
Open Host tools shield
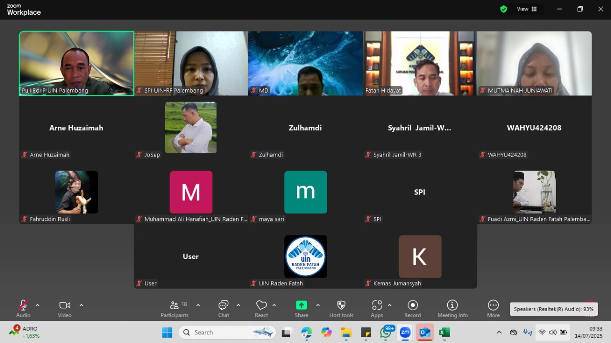(341, 308)
